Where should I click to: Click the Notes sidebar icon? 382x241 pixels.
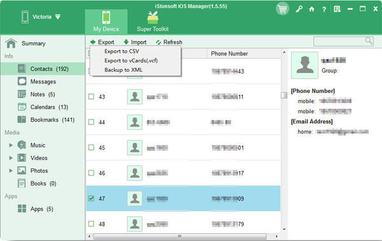(22, 94)
